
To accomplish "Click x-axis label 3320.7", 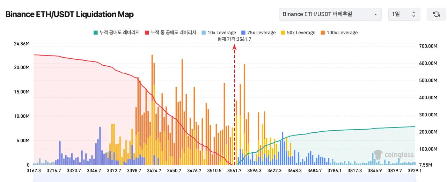I will [x=74, y=170].
